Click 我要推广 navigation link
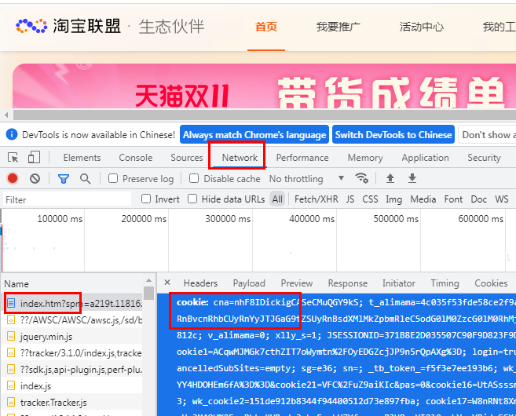Screen dimensions: 516x416 339,27
